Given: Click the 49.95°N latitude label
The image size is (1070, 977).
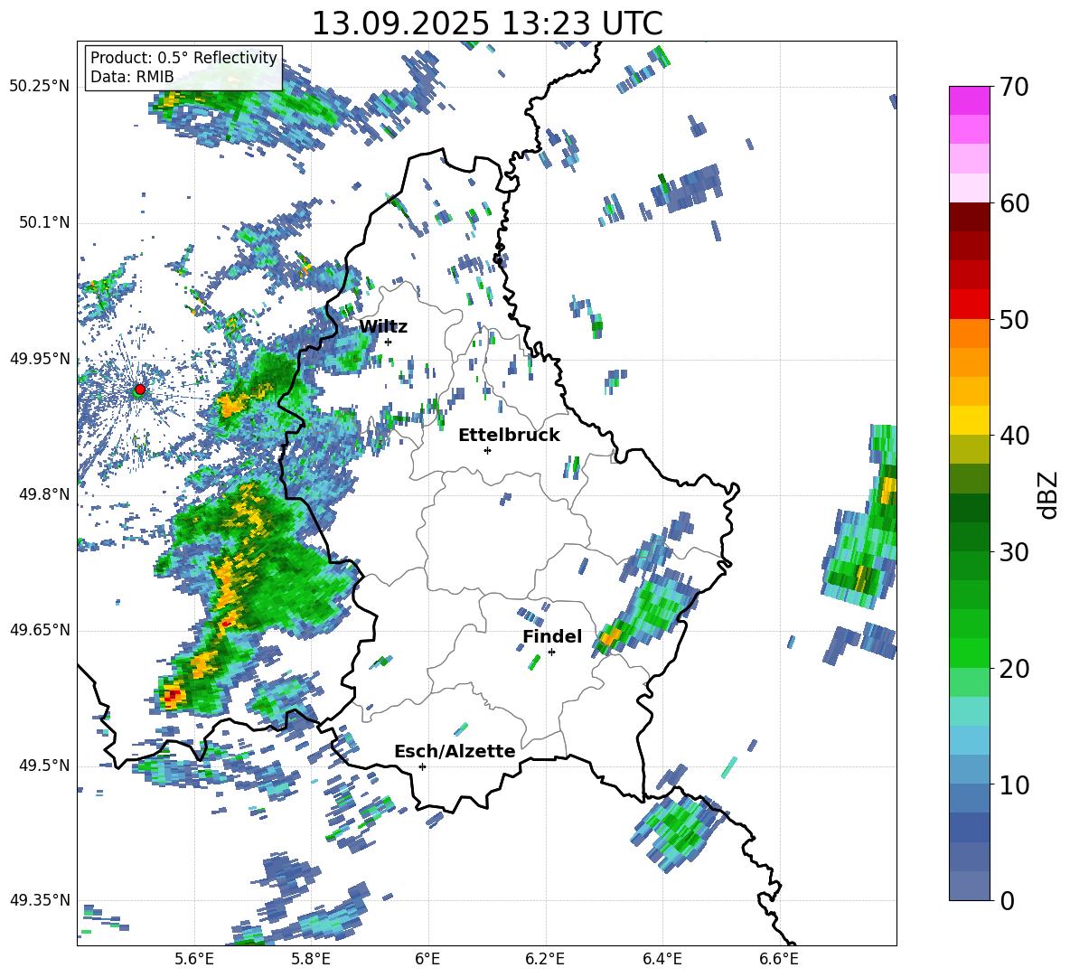Looking at the screenshot, I should click(x=40, y=358).
